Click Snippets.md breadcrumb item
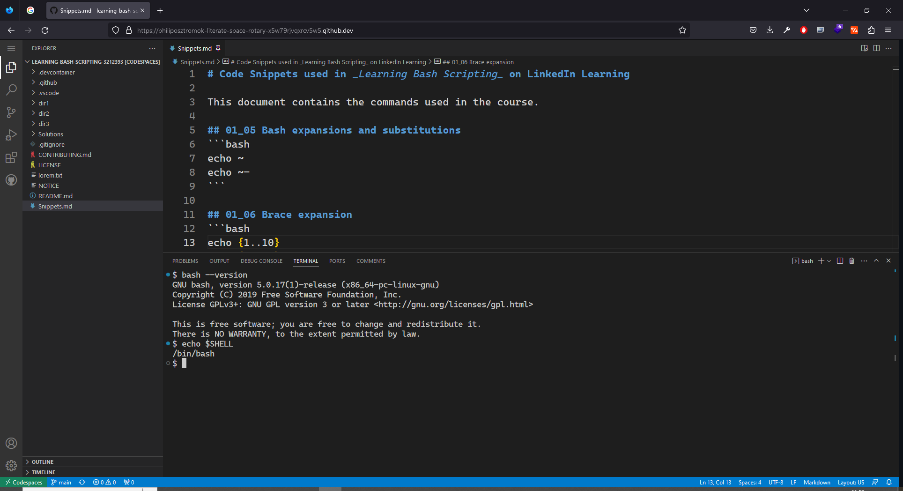 coord(193,62)
